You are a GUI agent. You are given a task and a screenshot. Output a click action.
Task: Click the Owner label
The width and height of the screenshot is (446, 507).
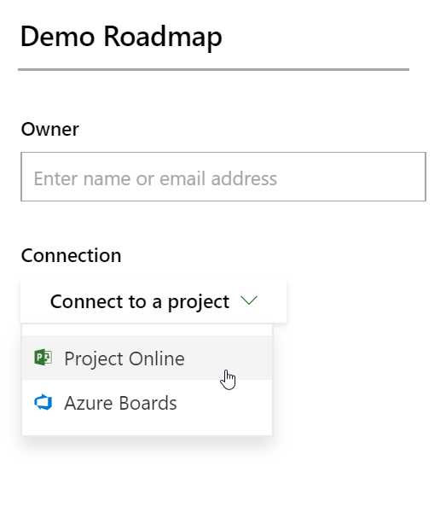point(50,130)
